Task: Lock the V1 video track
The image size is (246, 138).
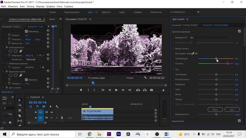Action: pyautogui.click(x=36, y=112)
